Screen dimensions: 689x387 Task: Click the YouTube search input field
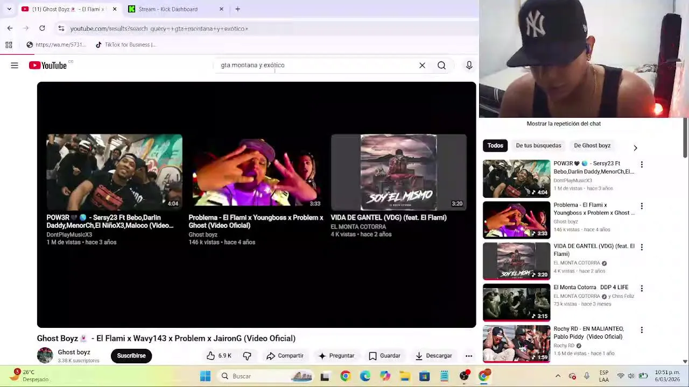(x=318, y=66)
